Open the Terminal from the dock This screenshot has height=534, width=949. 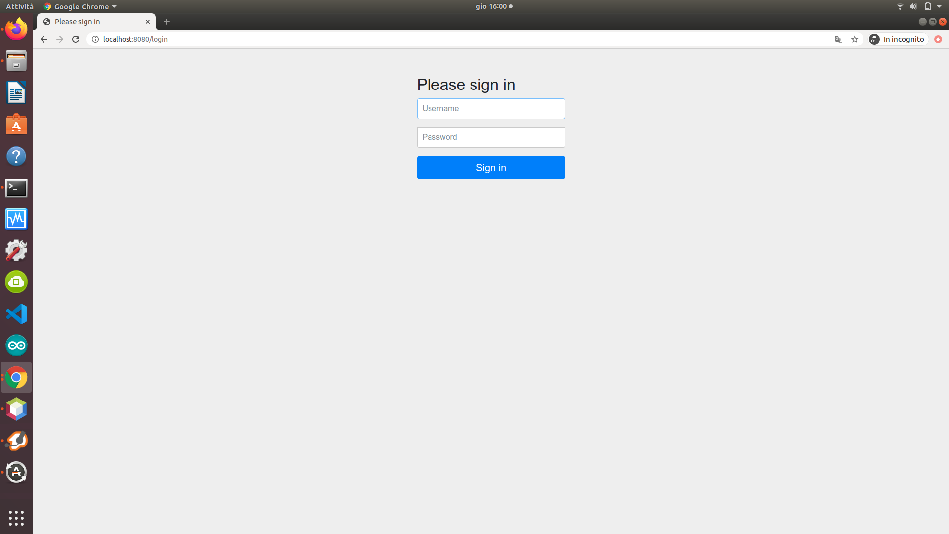(16, 188)
